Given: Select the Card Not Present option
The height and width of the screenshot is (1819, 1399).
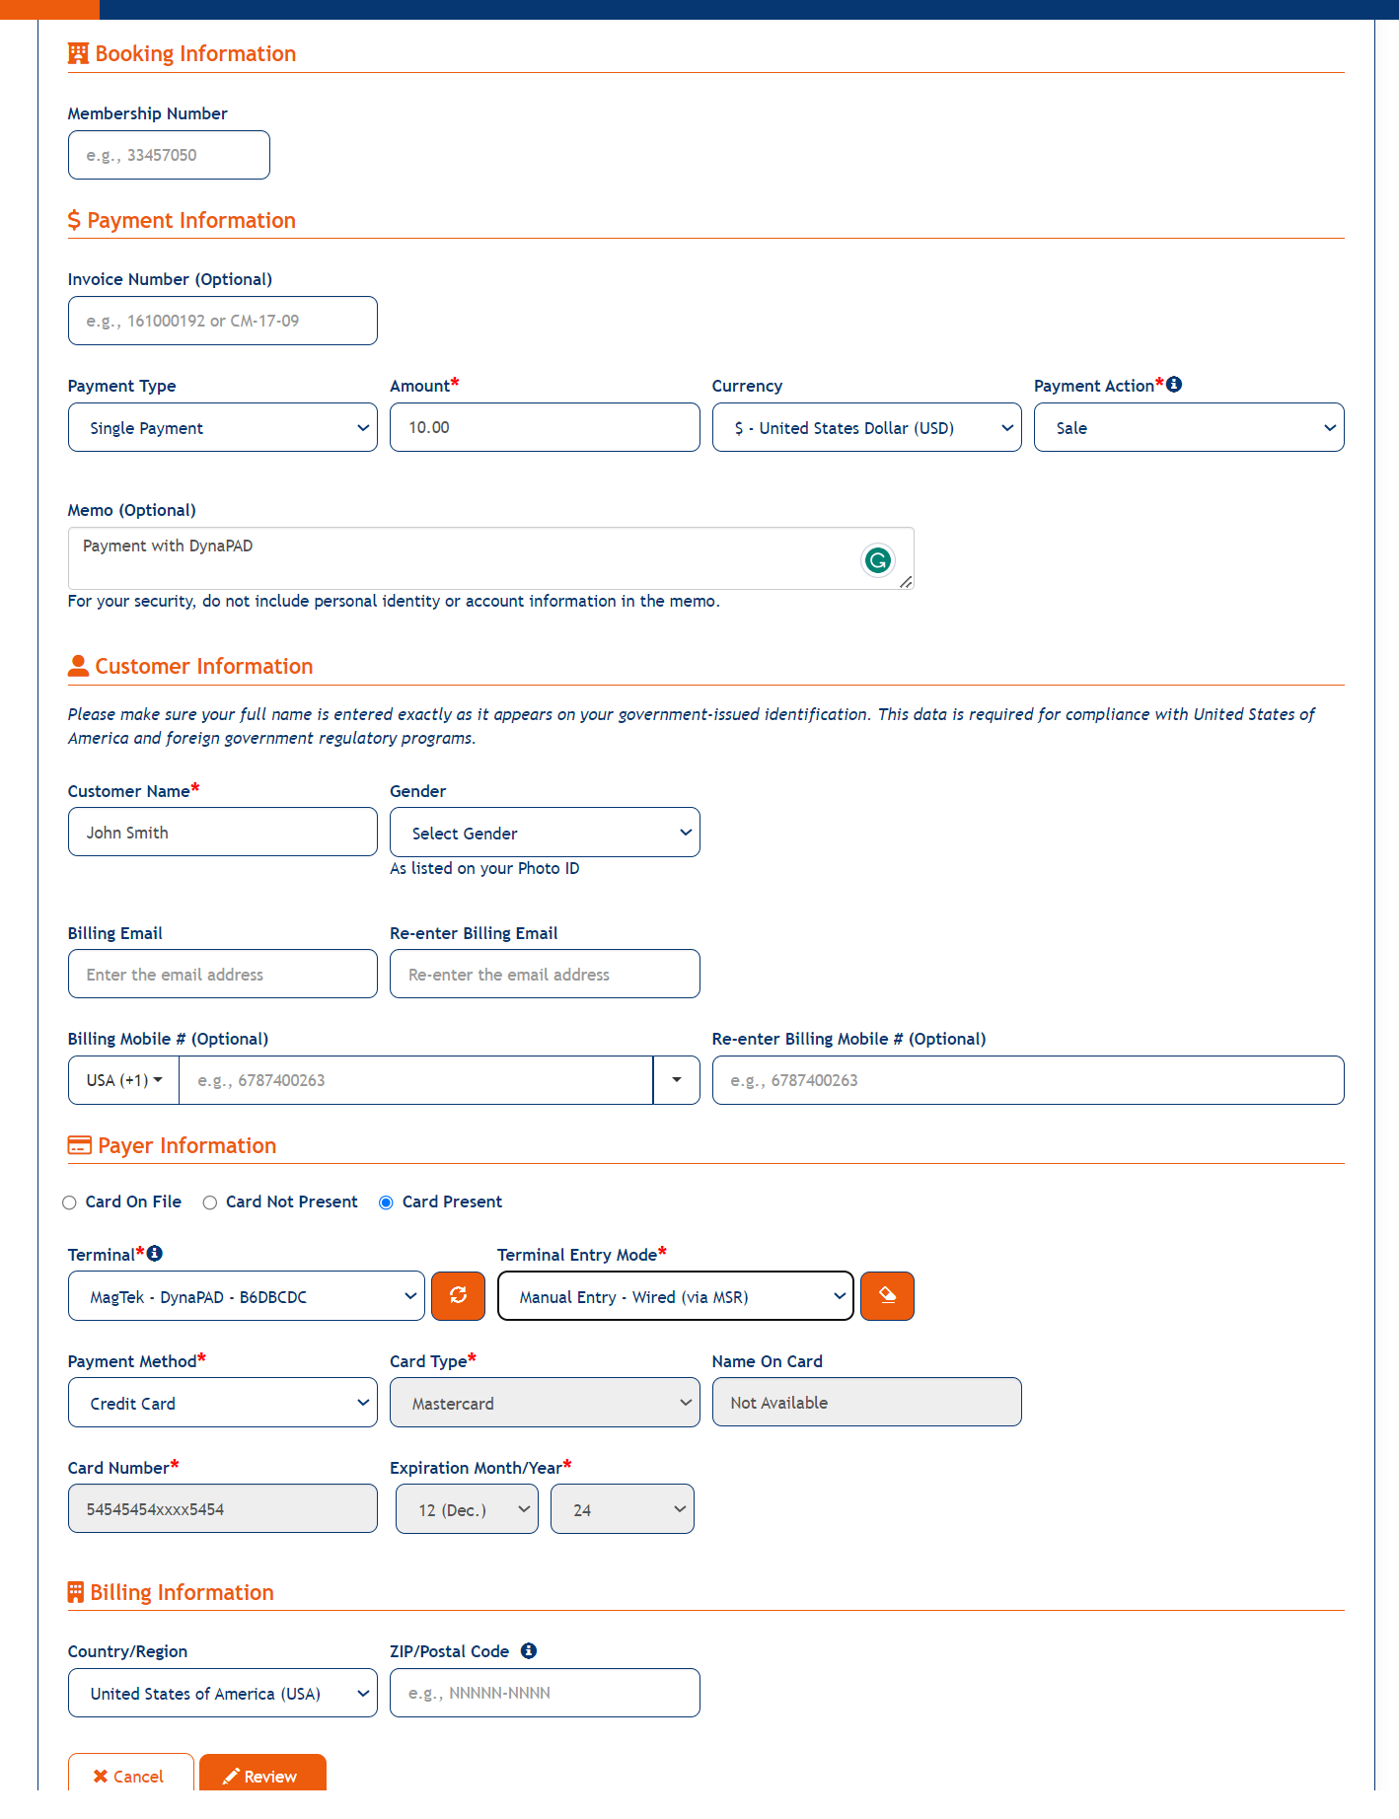Looking at the screenshot, I should 210,1202.
